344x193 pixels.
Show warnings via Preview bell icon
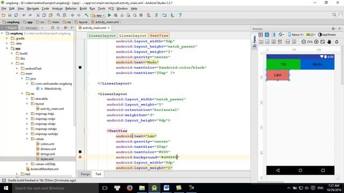(x=337, y=42)
